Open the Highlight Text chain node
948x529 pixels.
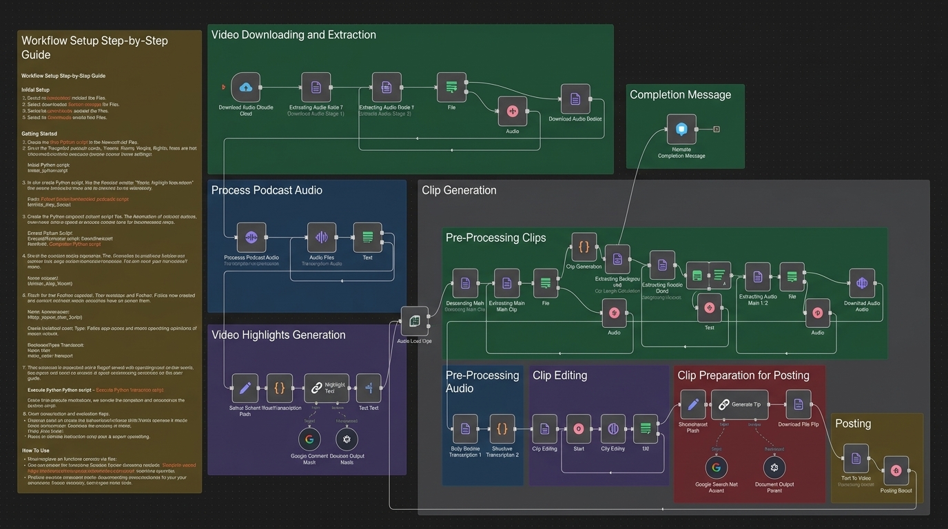click(327, 388)
